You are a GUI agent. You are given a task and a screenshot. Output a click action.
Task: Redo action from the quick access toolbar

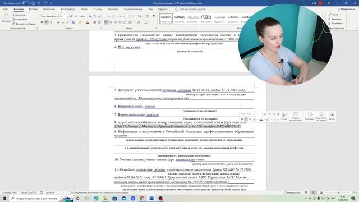[x=46, y=3]
